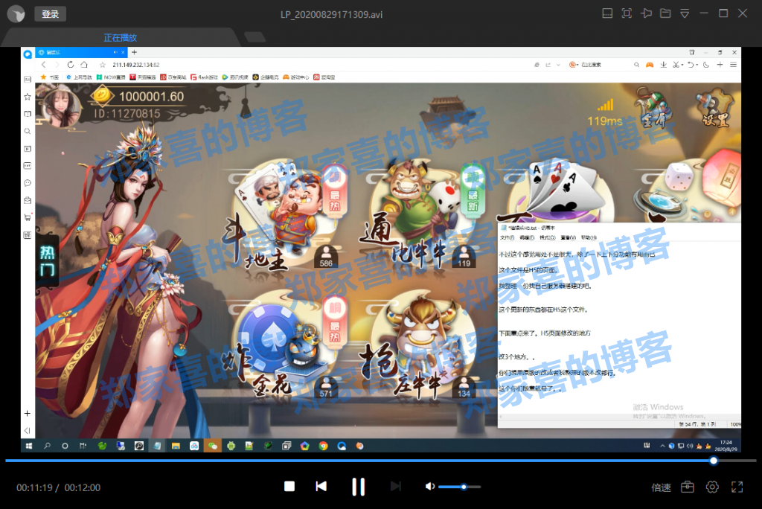Click the browser refresh icon in video
Screen dimensions: 762x509
click(71, 65)
